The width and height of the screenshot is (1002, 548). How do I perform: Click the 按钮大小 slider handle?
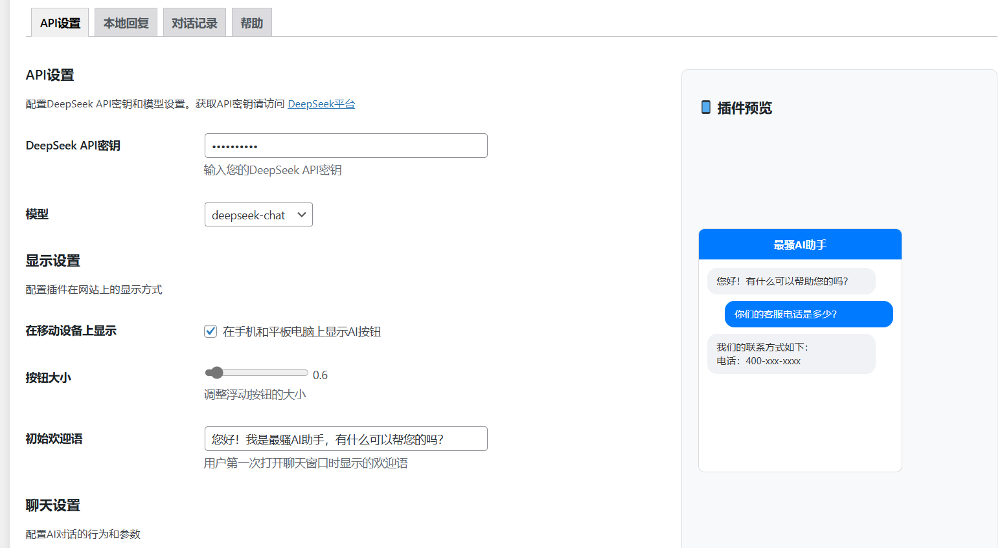click(217, 373)
